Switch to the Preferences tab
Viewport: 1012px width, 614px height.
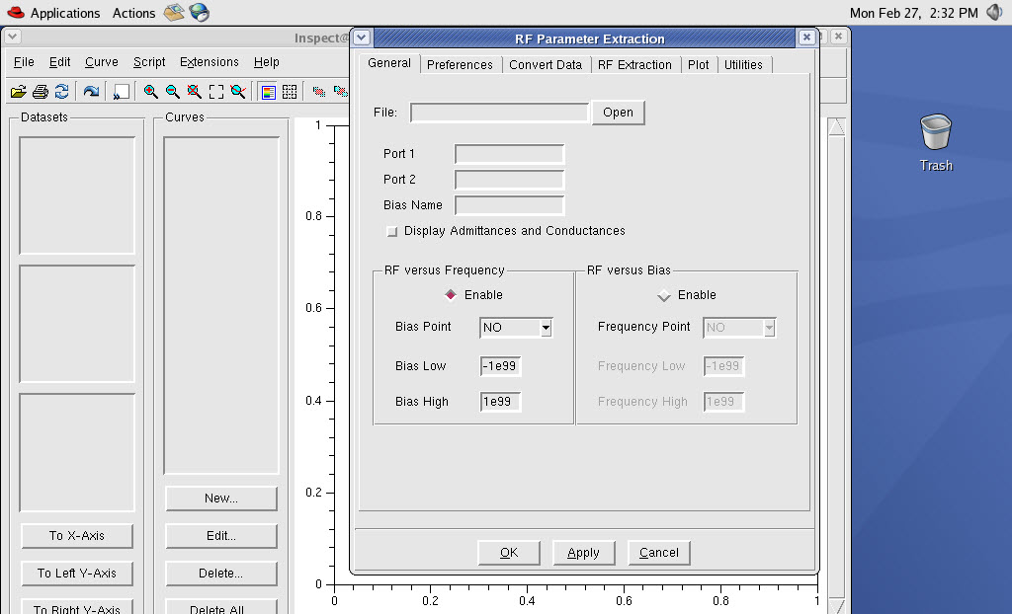(x=460, y=64)
